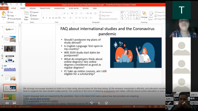Select the Format Painter tool
The width and height of the screenshot is (198, 111).
pos(14,19)
